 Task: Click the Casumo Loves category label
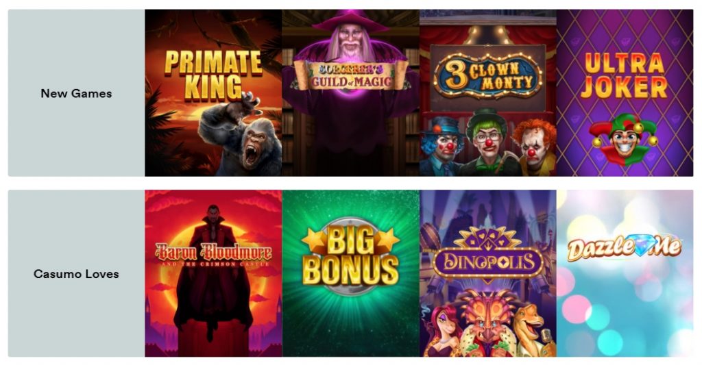click(76, 274)
